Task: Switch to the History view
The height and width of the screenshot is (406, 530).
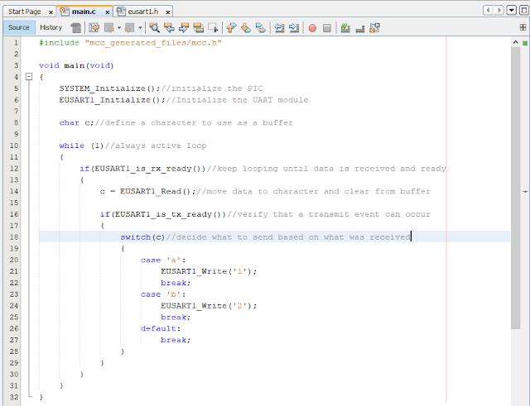Action: click(x=51, y=27)
